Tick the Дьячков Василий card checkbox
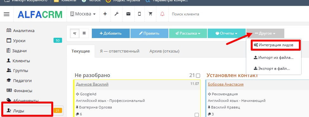This screenshot has height=117, width=309. tap(197, 115)
